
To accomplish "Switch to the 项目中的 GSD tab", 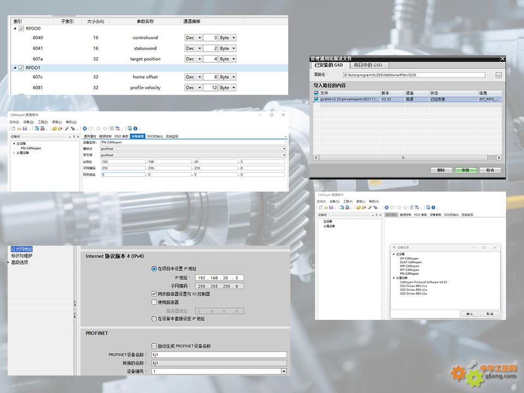I will [367, 65].
